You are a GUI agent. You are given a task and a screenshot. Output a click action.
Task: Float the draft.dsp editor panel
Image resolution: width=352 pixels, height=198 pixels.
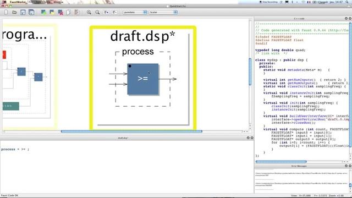[248, 138]
